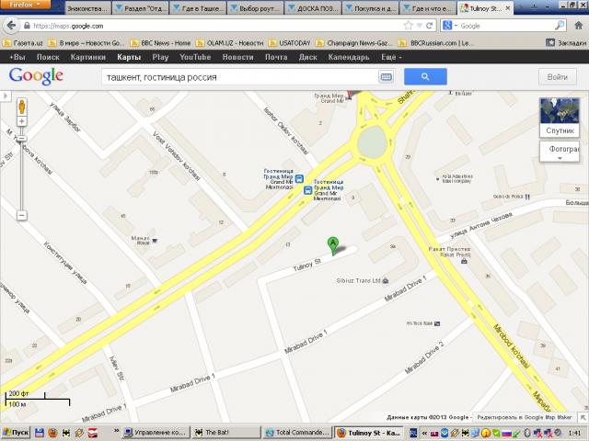Click the Sibiuz Trans Ltd place icon
The height and width of the screenshot is (441, 589).
pyautogui.click(x=384, y=280)
